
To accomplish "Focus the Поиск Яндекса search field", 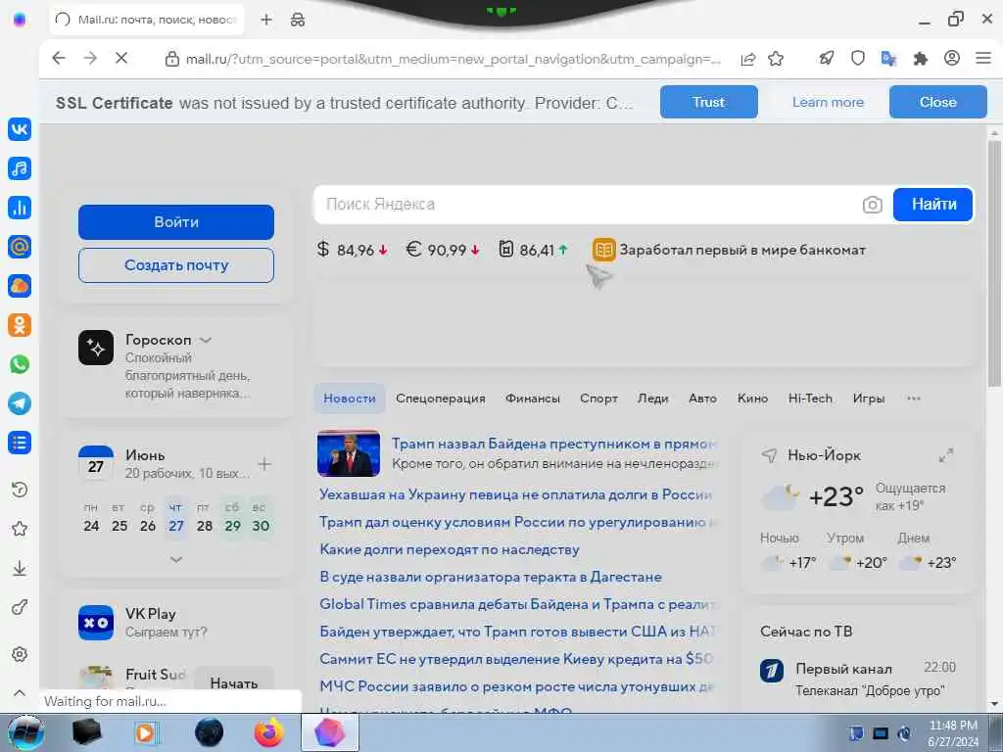I will pos(589,205).
